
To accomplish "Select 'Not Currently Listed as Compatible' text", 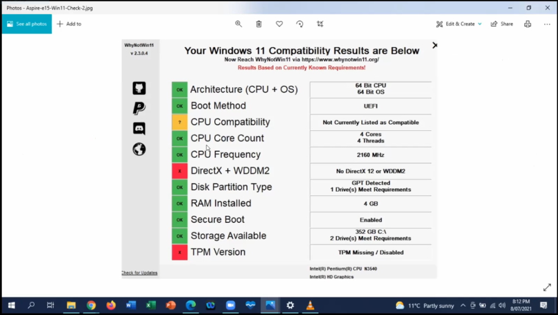I will (x=371, y=123).
